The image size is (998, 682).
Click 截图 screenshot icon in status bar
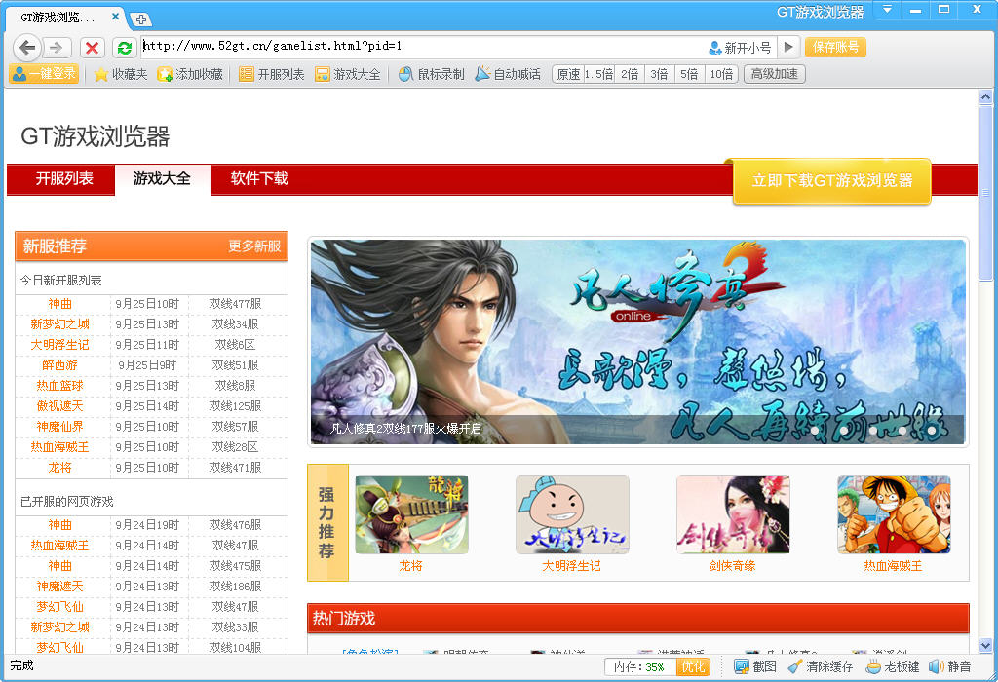[x=755, y=666]
